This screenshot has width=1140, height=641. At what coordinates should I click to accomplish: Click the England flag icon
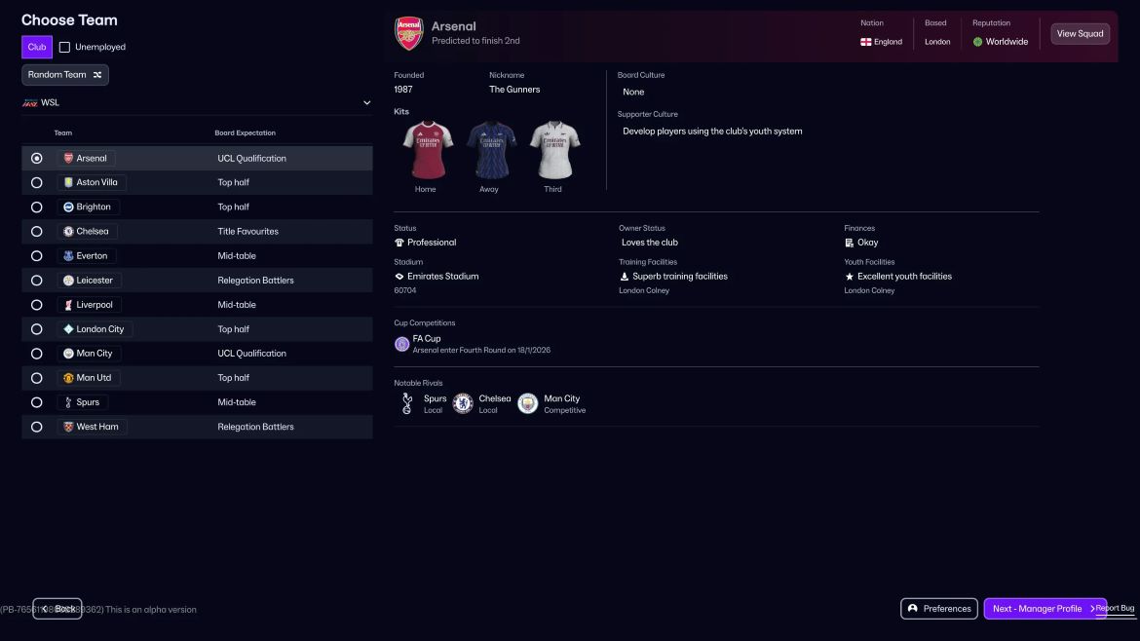pos(865,42)
